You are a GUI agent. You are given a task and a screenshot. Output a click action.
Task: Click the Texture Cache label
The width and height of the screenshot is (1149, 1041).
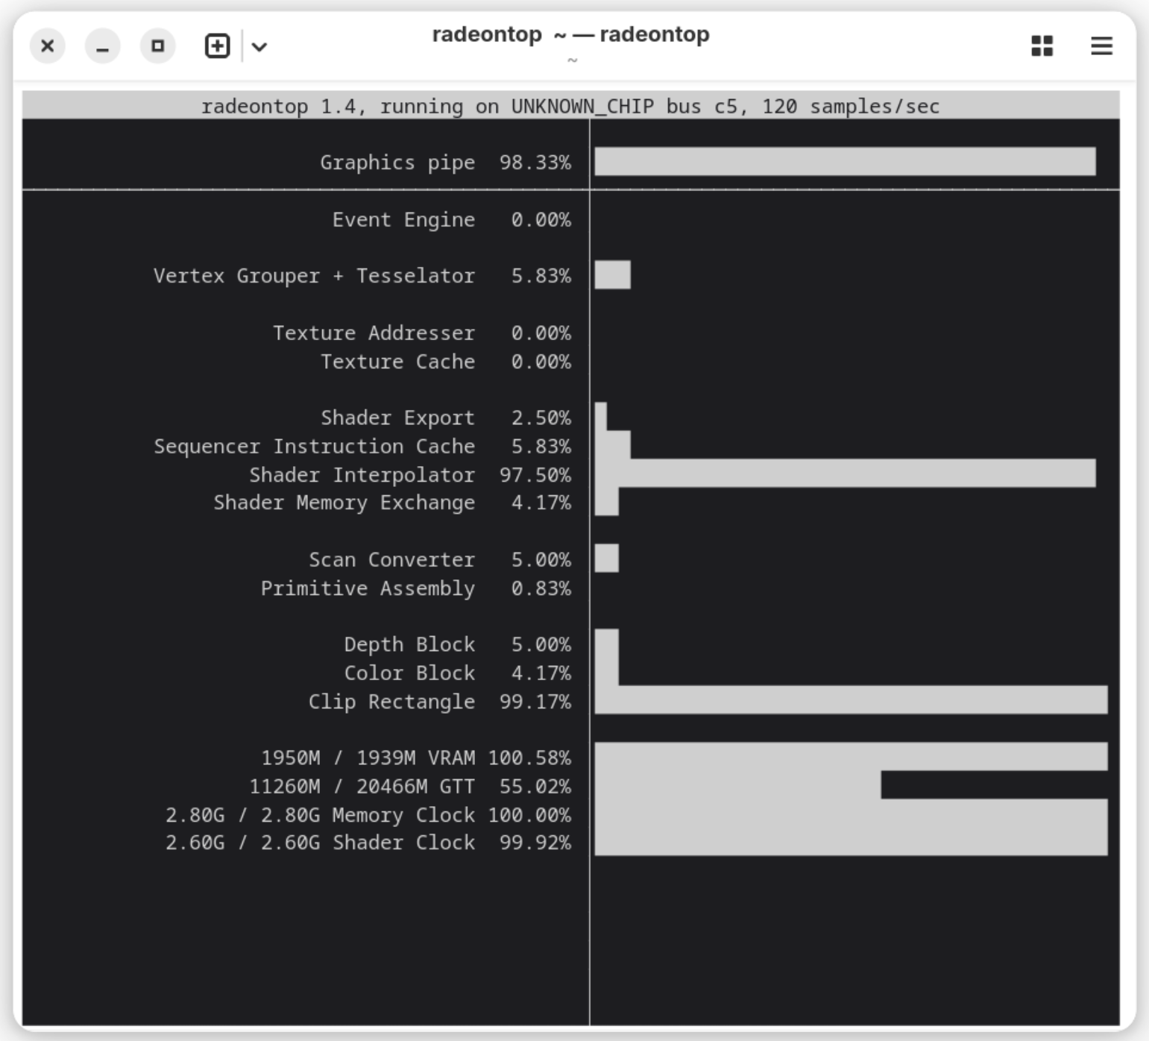click(x=397, y=362)
